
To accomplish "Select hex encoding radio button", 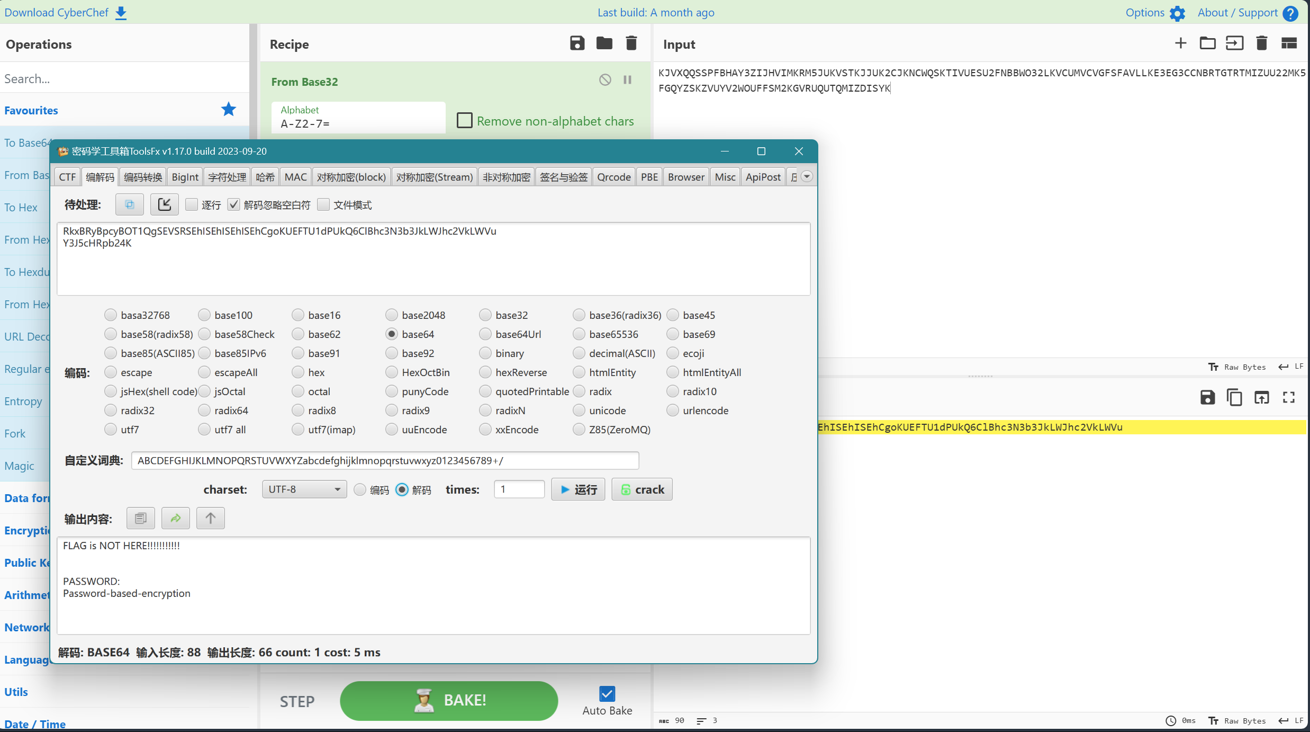I will (297, 372).
